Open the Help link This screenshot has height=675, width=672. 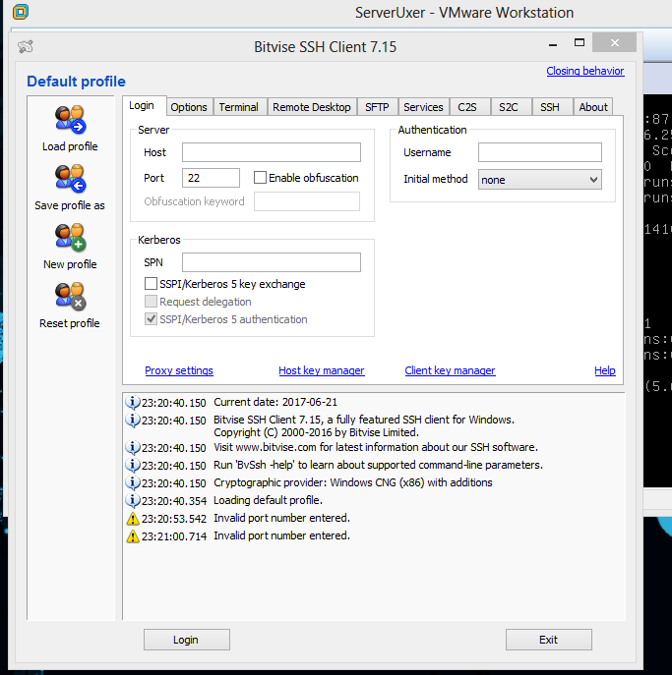tap(605, 370)
